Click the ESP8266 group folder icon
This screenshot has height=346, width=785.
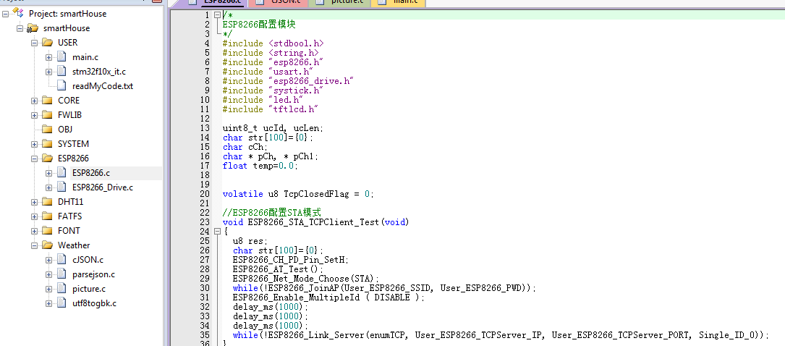point(47,159)
